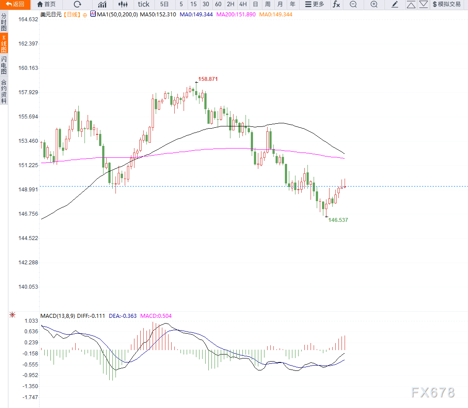Switch to candlestick chart style icon
468x408 pixels.
123,4
